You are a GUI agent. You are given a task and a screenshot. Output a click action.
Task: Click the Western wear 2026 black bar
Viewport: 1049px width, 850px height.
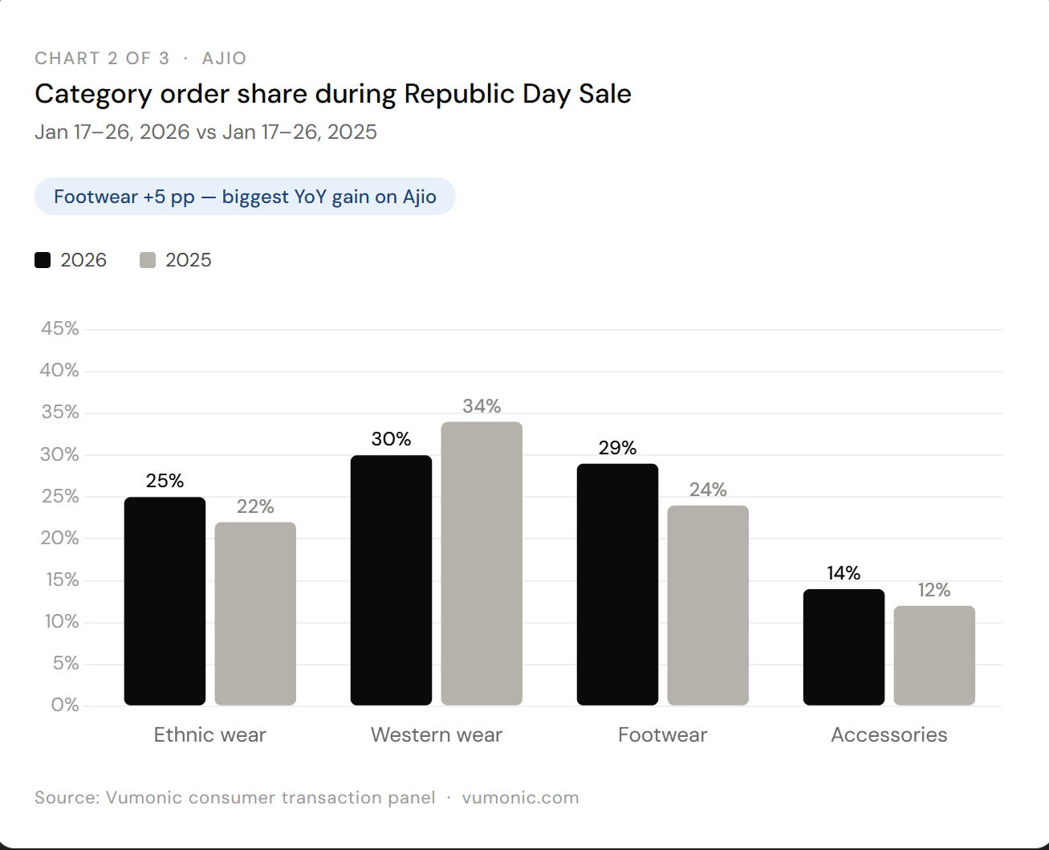[x=391, y=580]
